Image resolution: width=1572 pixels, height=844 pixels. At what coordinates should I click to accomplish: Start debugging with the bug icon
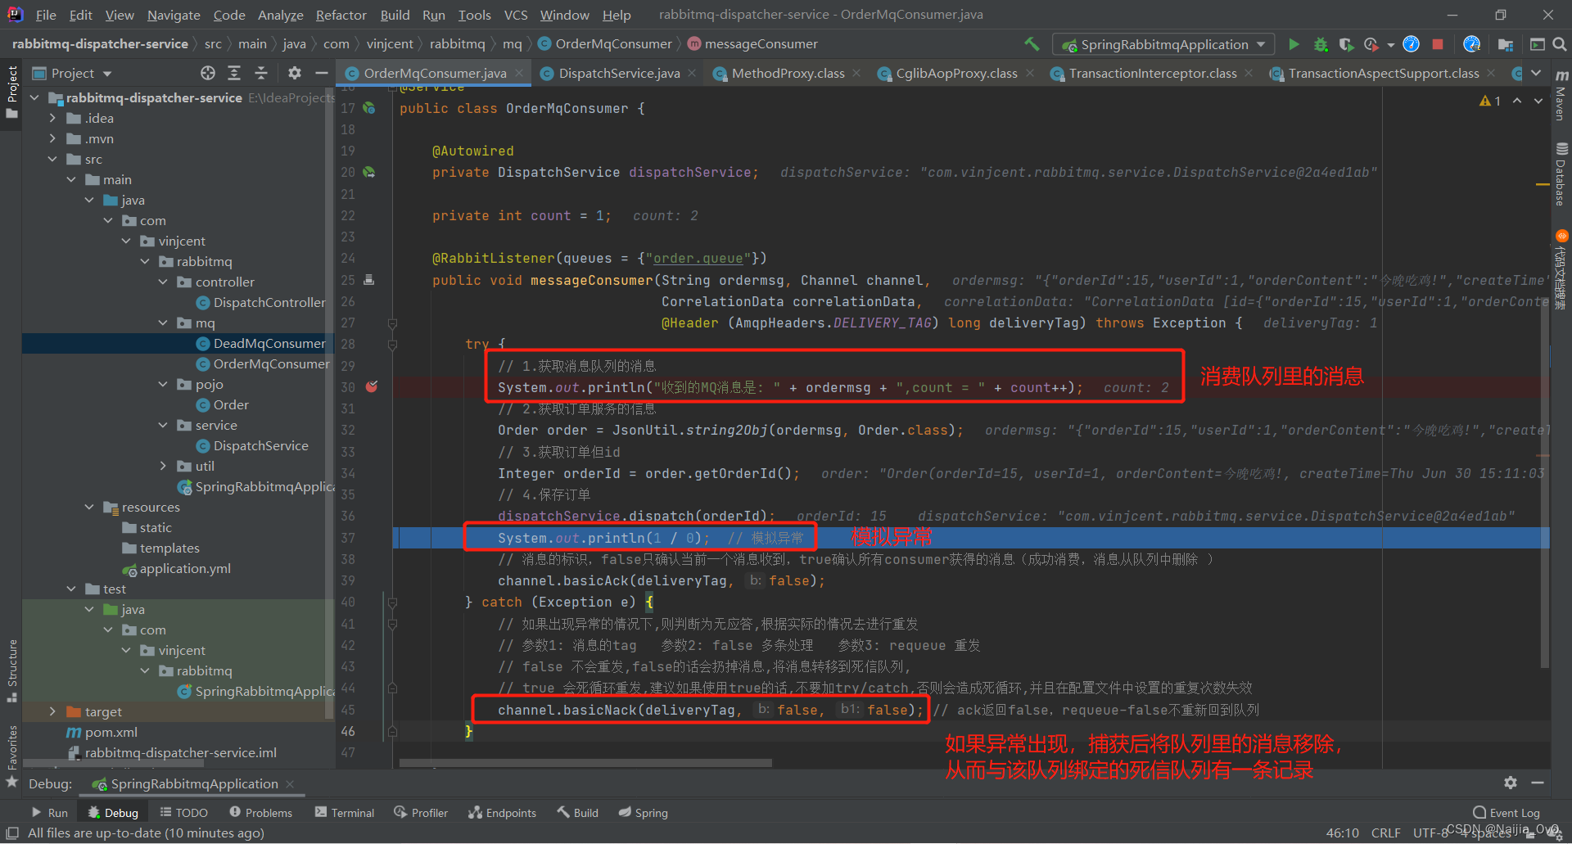pos(1321,44)
